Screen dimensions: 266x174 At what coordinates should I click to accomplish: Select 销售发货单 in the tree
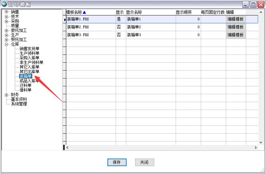coord(29,49)
